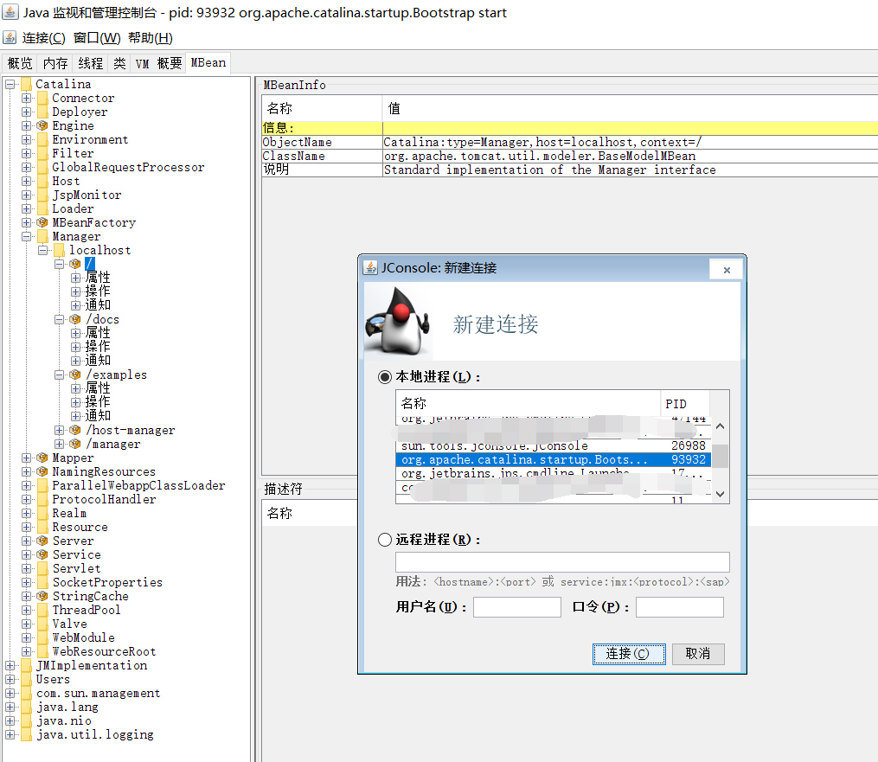Click the process list scroll-down arrow
The height and width of the screenshot is (762, 878).
720,495
